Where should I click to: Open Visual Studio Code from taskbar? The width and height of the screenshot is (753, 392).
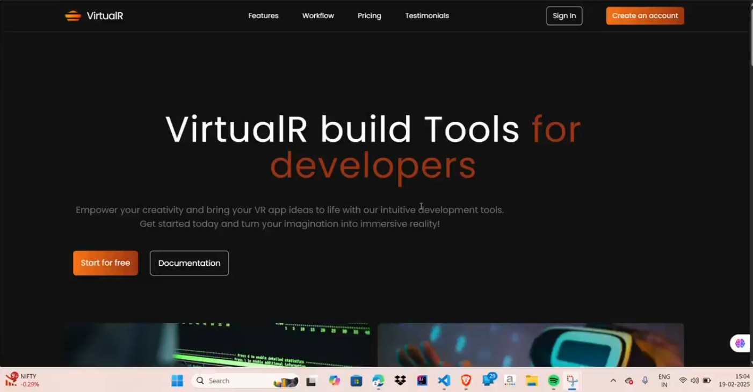444,381
